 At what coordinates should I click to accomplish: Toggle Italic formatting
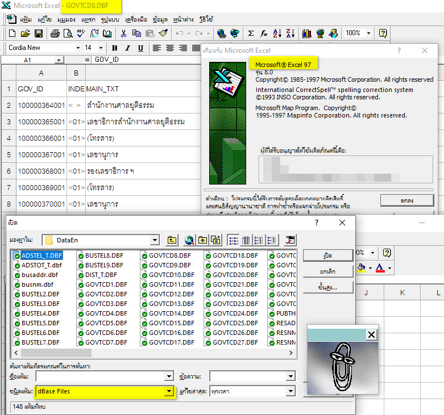point(128,48)
